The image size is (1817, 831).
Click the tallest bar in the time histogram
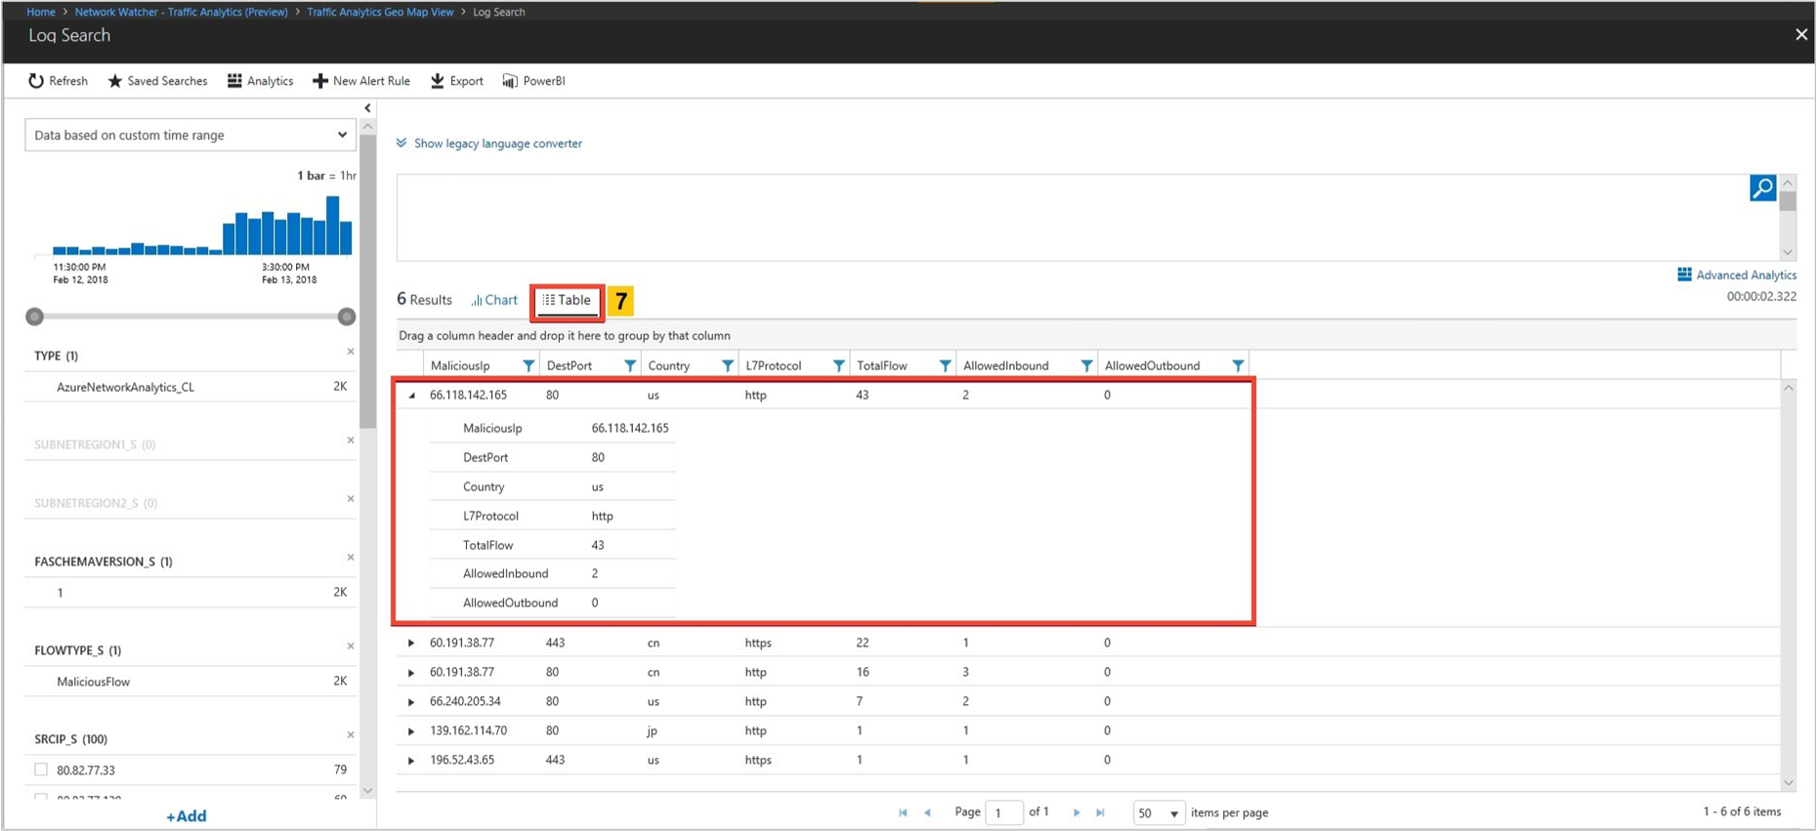click(333, 226)
